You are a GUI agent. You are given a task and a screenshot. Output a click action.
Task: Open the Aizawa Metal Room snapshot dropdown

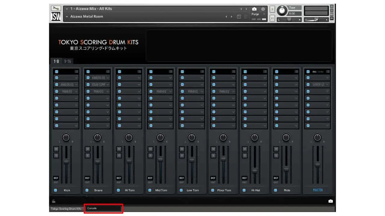pos(67,16)
